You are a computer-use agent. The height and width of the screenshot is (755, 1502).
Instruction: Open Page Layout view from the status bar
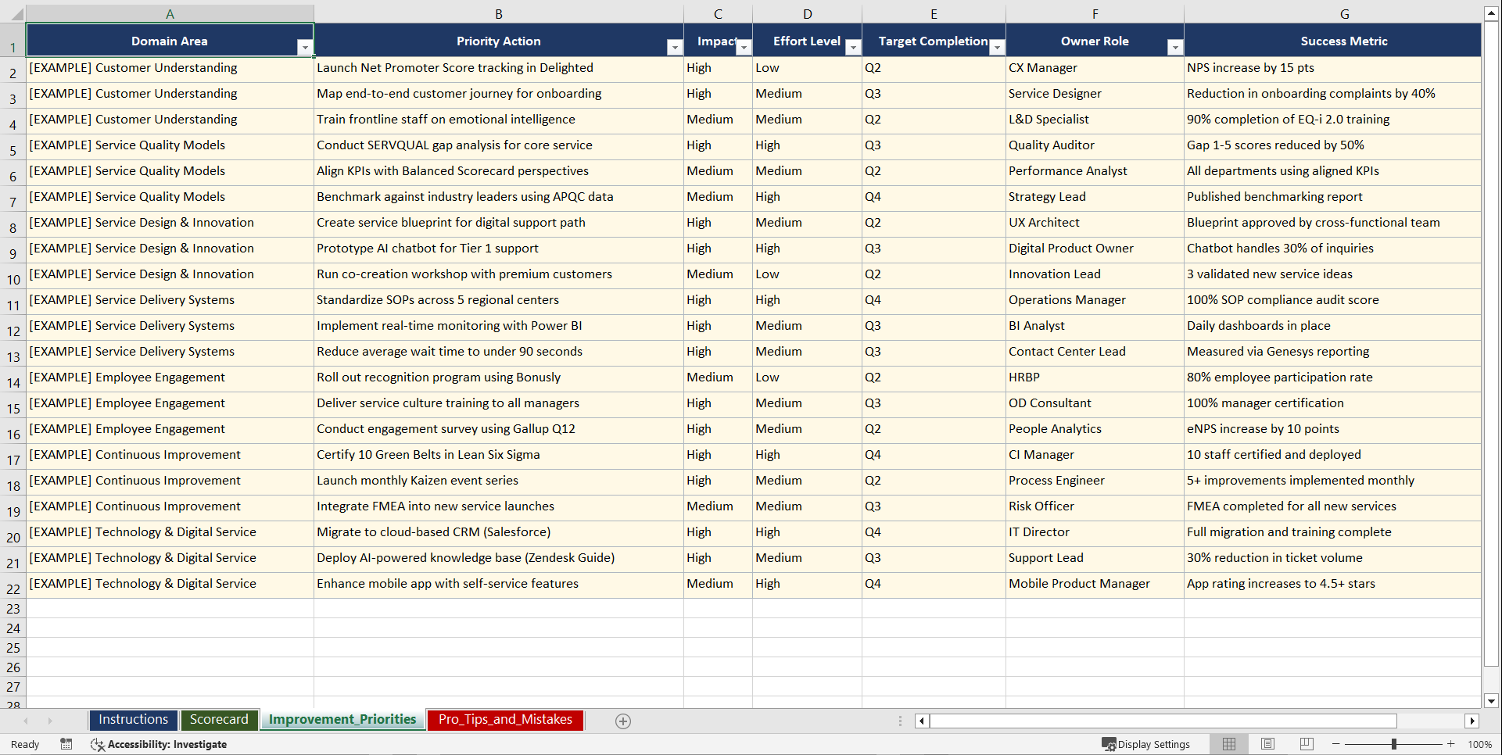[1267, 744]
